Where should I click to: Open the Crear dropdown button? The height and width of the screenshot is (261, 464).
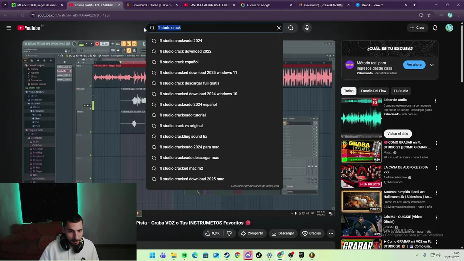pos(417,28)
